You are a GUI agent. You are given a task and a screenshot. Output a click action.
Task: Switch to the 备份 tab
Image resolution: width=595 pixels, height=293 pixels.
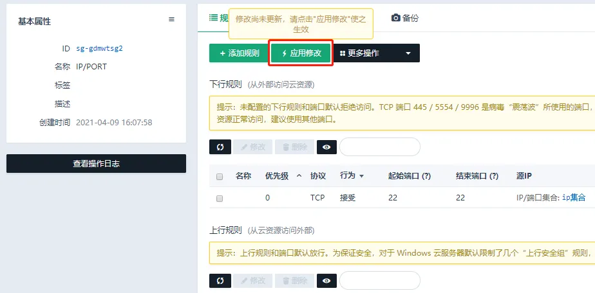[x=405, y=18]
